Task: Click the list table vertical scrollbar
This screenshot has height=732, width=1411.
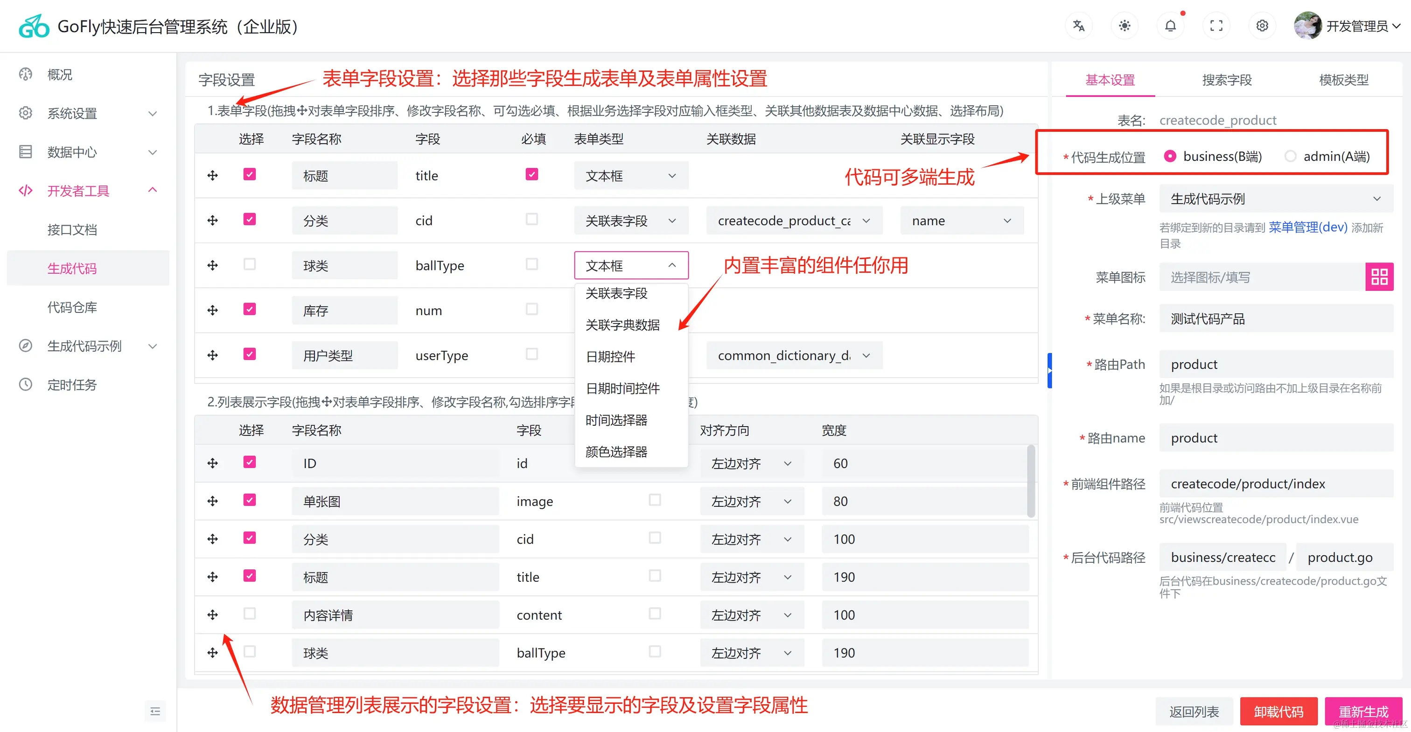Action: pyautogui.click(x=1030, y=481)
